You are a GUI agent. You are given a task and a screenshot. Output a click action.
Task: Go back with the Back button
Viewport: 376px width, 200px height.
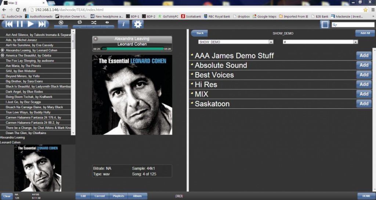tap(199, 33)
